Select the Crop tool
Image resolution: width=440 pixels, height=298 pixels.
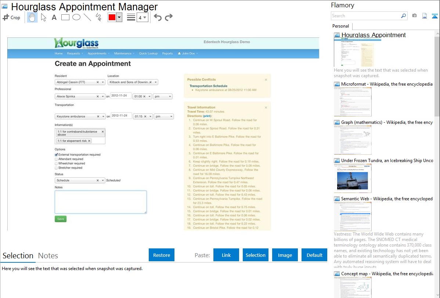[x=11, y=17]
